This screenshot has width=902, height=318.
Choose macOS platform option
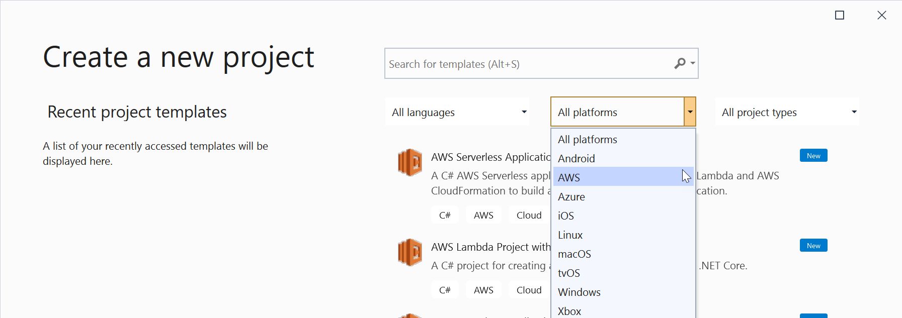coord(623,254)
